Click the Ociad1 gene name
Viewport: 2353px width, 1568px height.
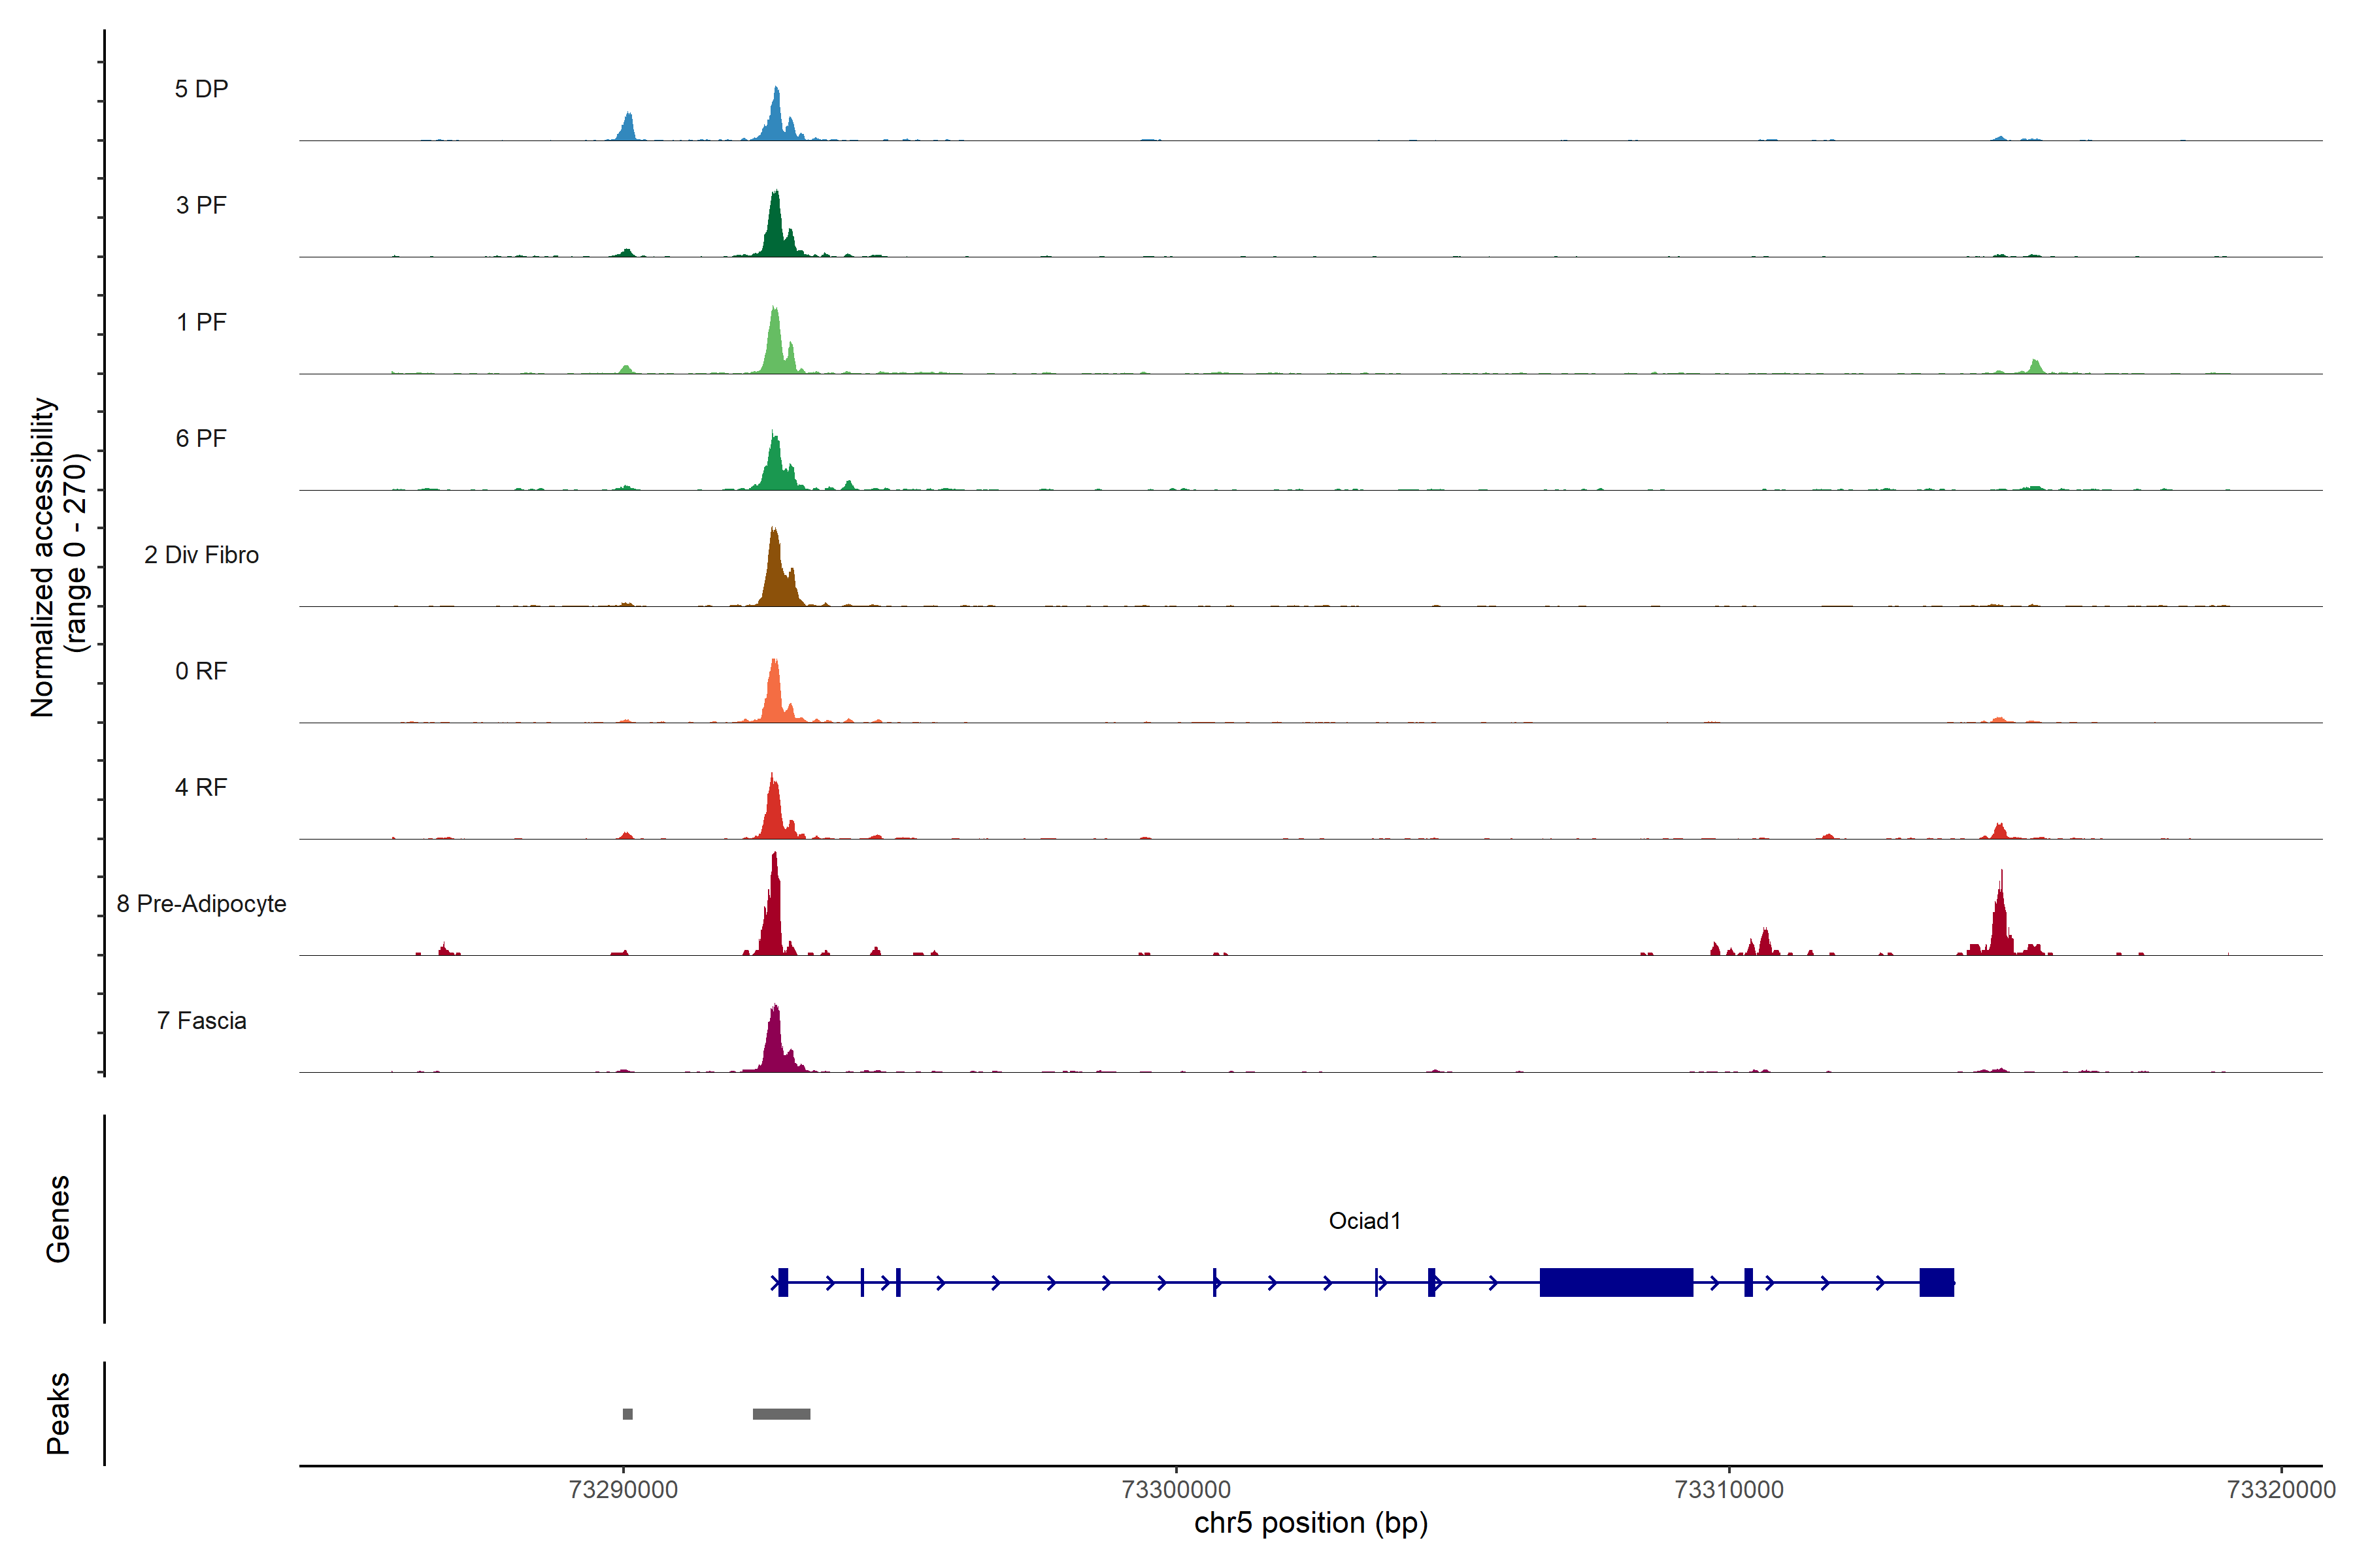click(x=1365, y=1221)
